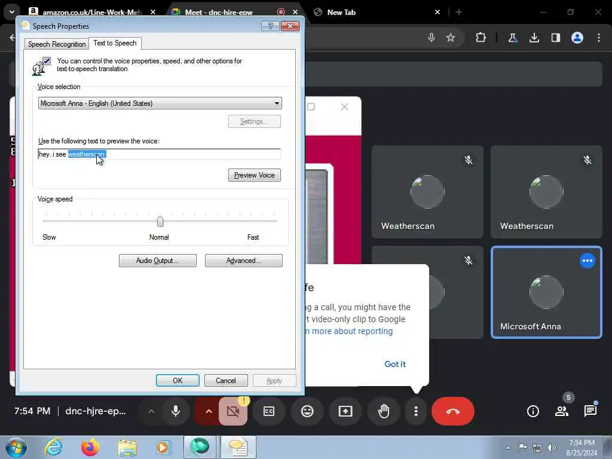Open chat with everyone icon
The height and width of the screenshot is (459, 612).
click(590, 411)
